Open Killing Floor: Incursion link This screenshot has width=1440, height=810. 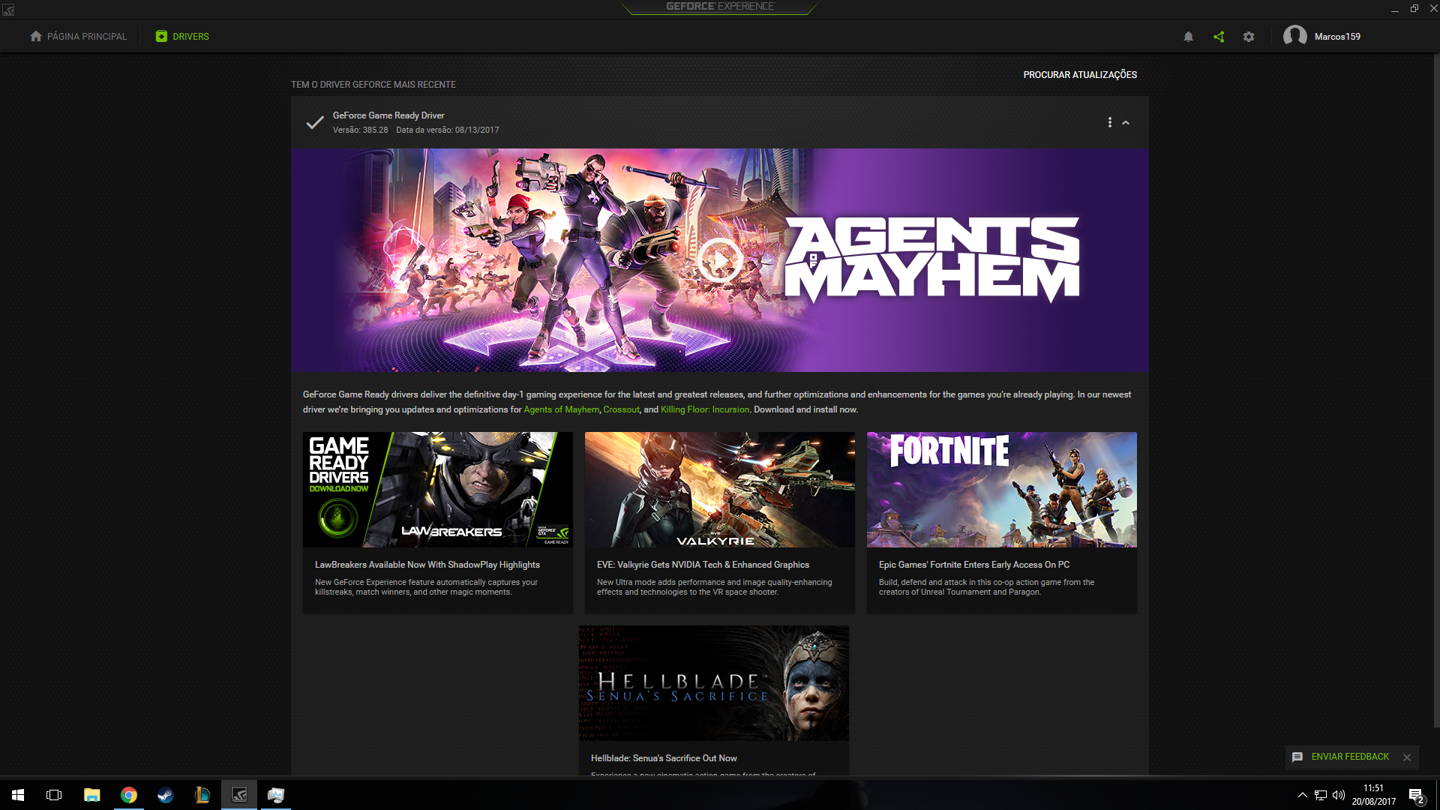(705, 409)
